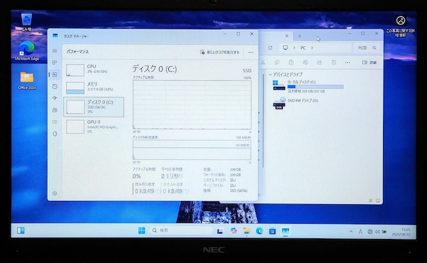Open App history page in Task Manager sidebar
The height and width of the screenshot is (263, 427).
pos(55,86)
